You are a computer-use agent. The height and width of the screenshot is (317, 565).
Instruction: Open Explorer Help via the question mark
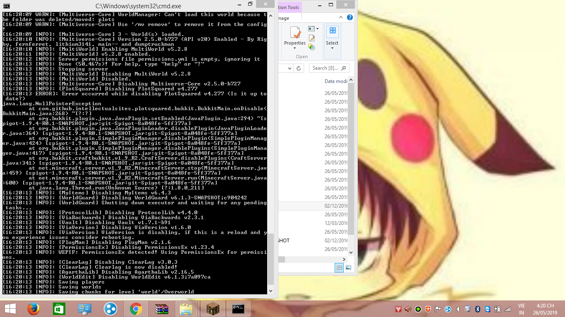pos(350,18)
